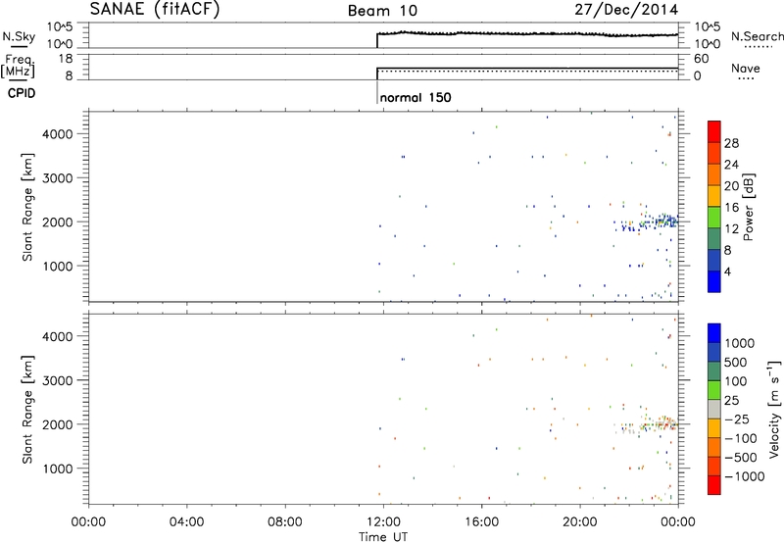
Task: Click the '4000' tick label in power panel
Action: 58,134
